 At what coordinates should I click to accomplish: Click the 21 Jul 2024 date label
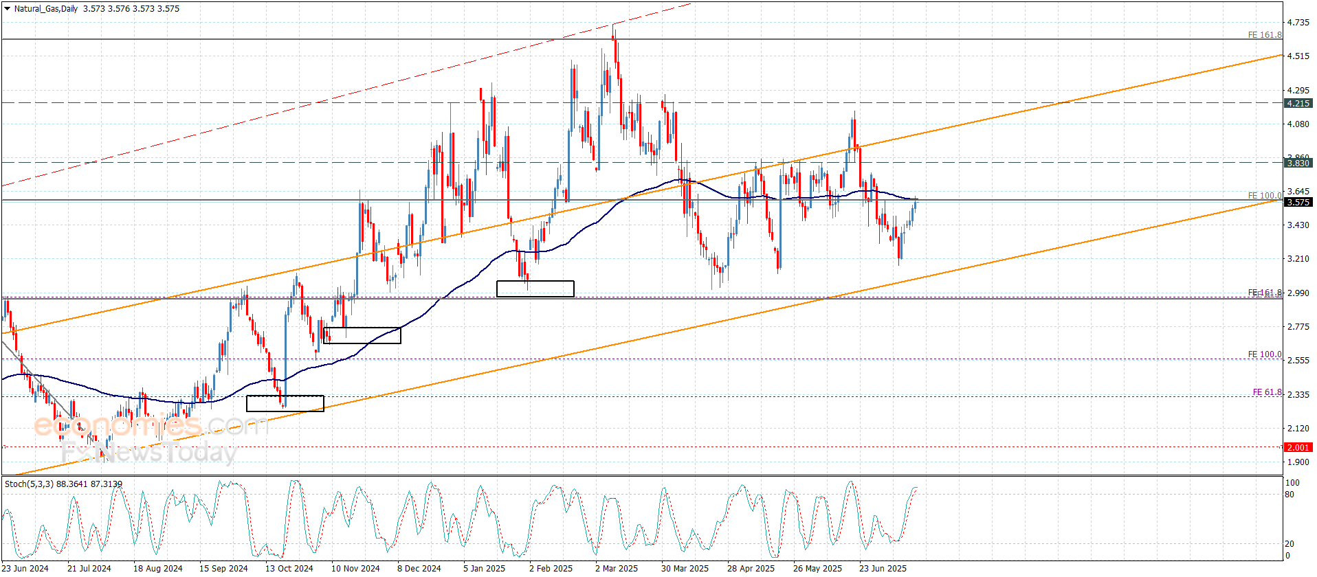click(x=89, y=568)
